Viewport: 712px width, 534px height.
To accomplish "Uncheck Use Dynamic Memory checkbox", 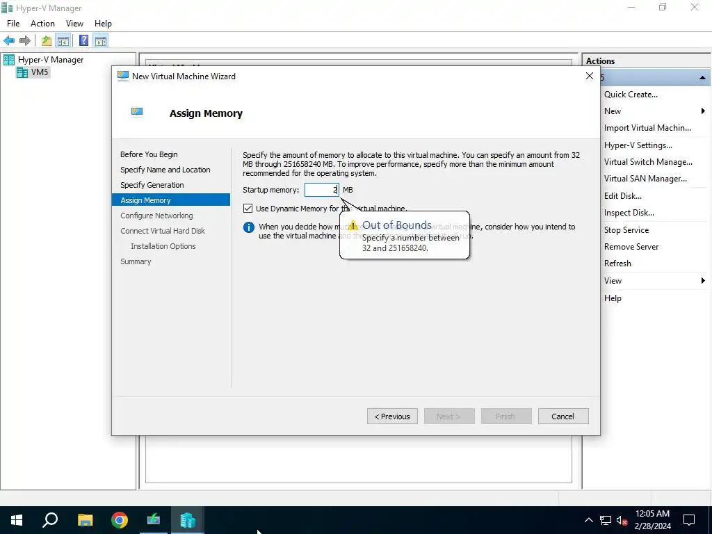I will (x=248, y=209).
